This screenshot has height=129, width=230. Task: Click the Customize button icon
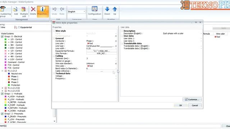click(x=186, y=100)
